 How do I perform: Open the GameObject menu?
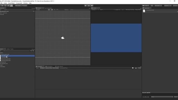[x=11, y=3]
